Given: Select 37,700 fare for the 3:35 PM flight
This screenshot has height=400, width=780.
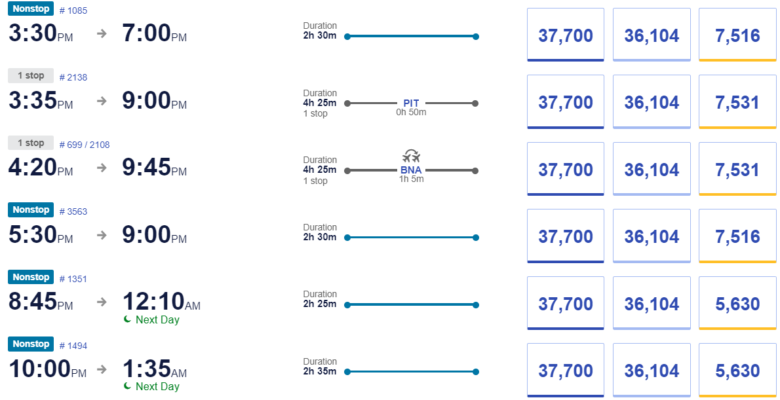Looking at the screenshot, I should pyautogui.click(x=566, y=102).
